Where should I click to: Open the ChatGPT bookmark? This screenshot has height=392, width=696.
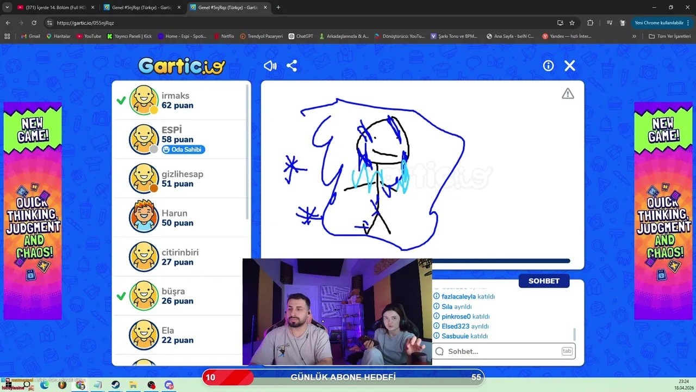(301, 36)
